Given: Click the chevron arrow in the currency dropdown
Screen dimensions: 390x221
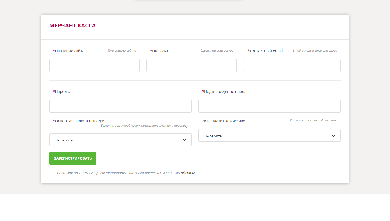Looking at the screenshot, I should (184, 140).
